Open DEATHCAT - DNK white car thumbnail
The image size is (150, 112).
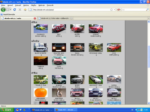[x=96, y=80]
